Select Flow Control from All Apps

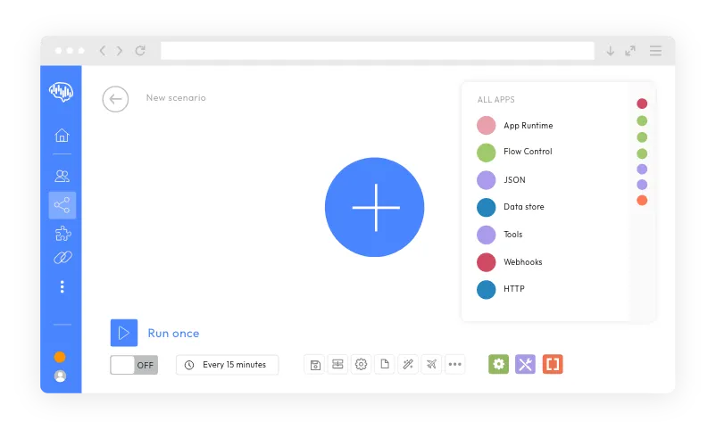coord(514,152)
